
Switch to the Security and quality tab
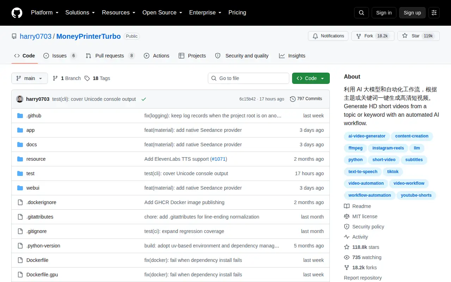tap(242, 56)
